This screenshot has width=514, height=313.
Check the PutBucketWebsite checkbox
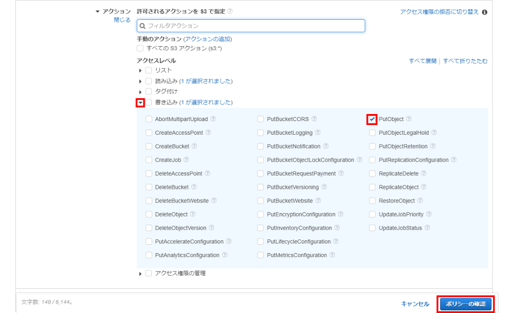coord(261,200)
